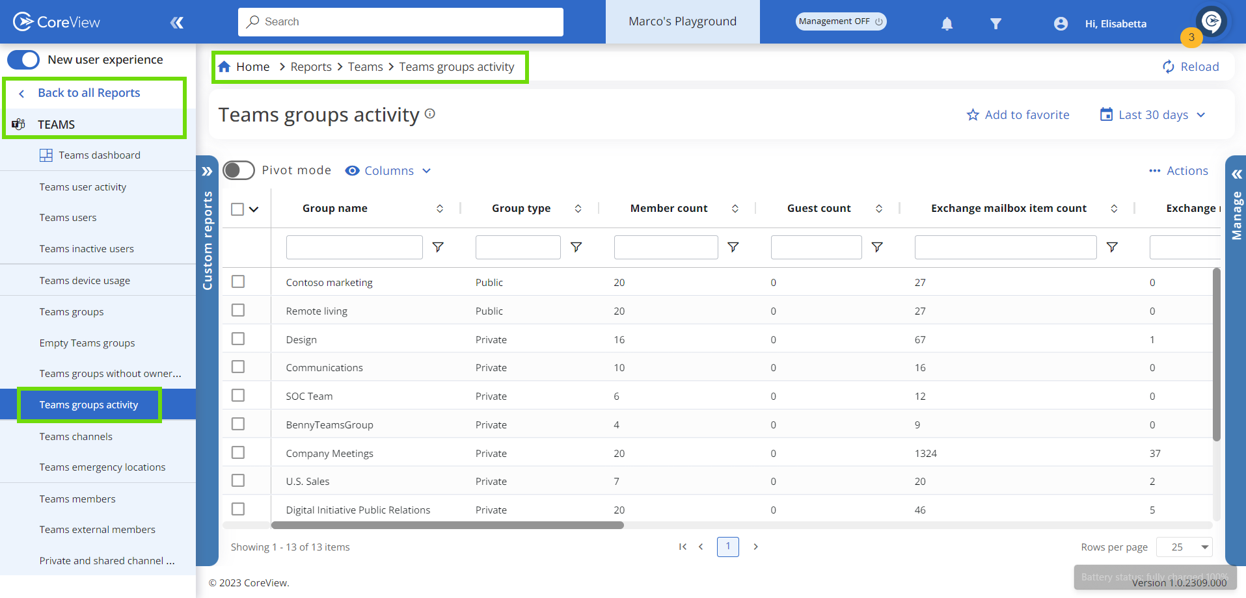This screenshot has height=598, width=1246.
Task: Enable Pivot mode toggle
Action: pos(239,170)
